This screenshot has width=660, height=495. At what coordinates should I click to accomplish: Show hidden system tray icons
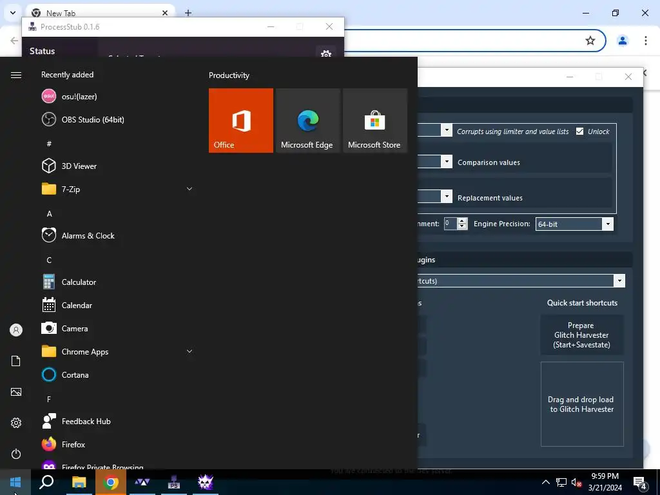545,482
